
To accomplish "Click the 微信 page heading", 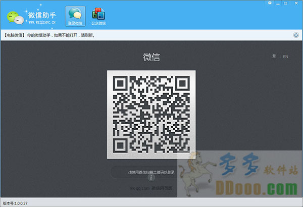I will click(x=151, y=57).
